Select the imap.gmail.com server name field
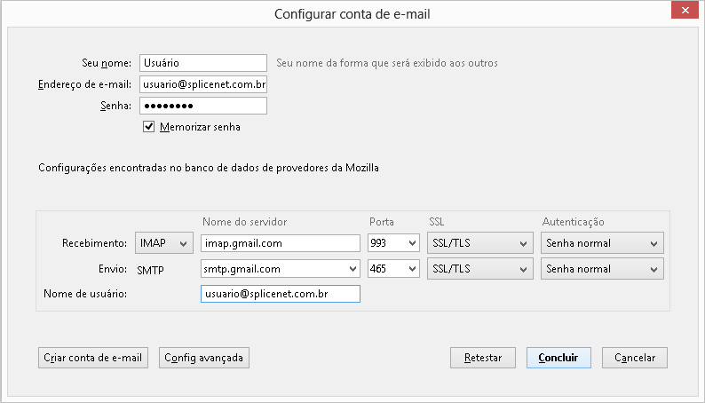Viewport: 705px width, 403px height. [280, 243]
